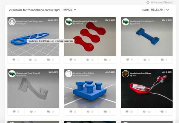Like the blue Headphone Cord Wrap by Wiggles

coord(14,60)
